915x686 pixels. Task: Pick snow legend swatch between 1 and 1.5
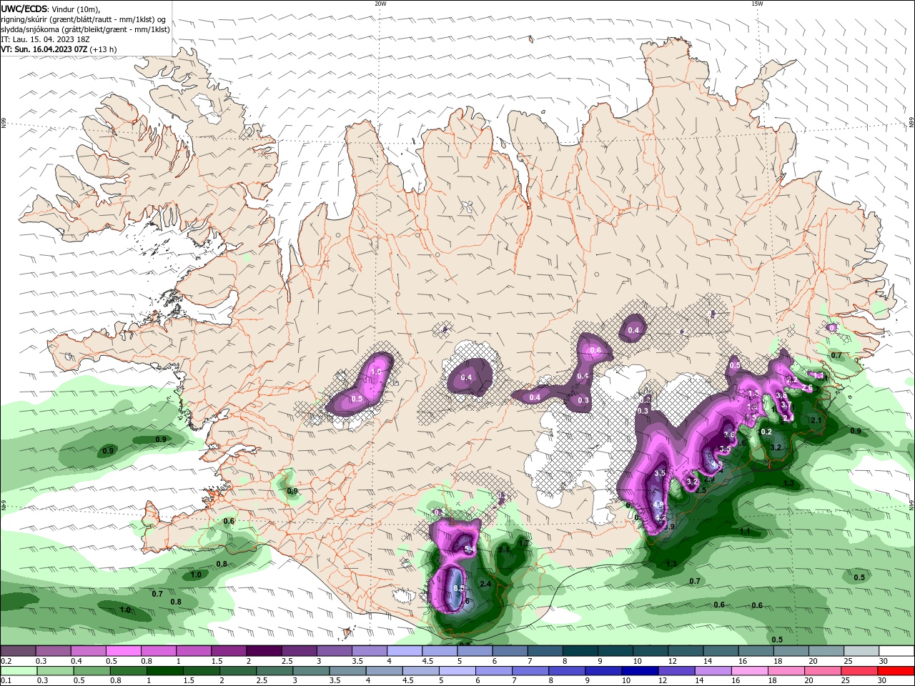click(x=194, y=651)
